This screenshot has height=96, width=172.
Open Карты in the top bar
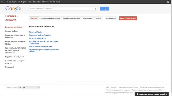pyautogui.click(x=24, y=2)
